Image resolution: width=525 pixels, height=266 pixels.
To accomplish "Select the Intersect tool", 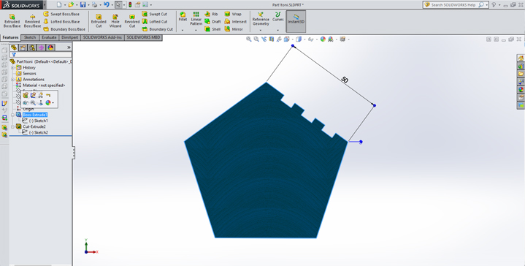I will click(235, 21).
